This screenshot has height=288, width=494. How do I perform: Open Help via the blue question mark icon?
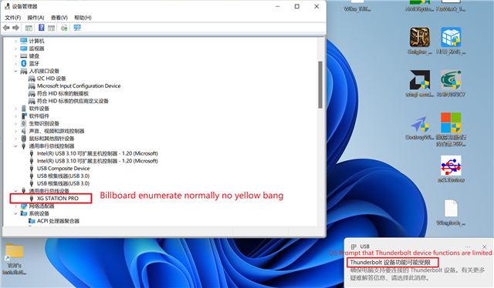[41, 28]
